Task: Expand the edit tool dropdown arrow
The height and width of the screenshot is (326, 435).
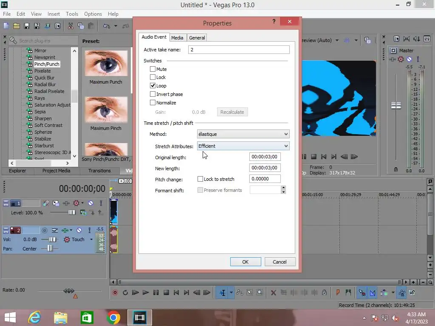Action: pos(231,292)
